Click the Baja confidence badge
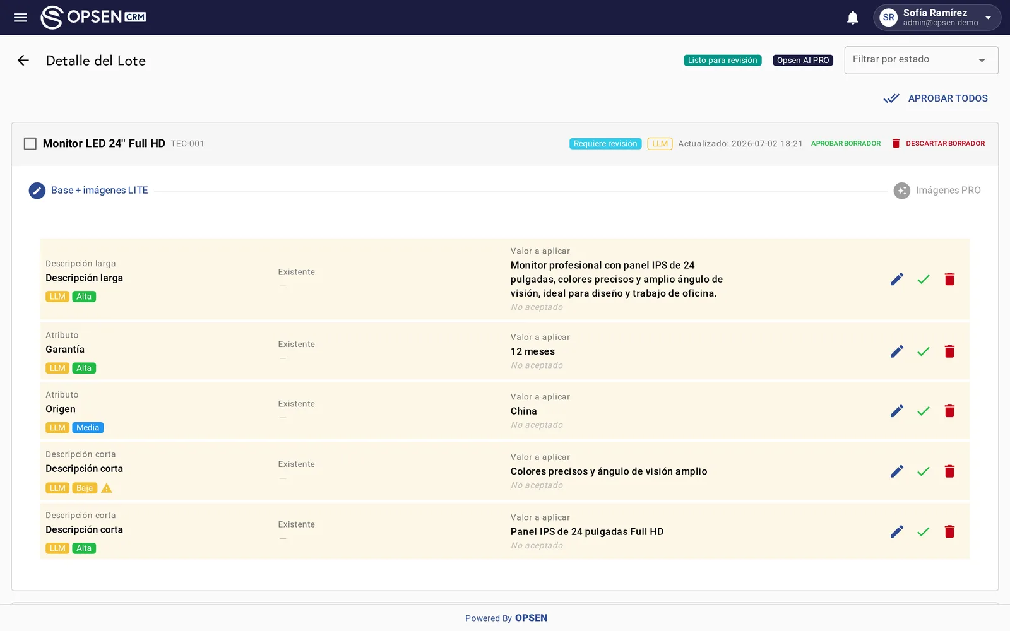Screen dimensions: 1010x631 (85, 488)
